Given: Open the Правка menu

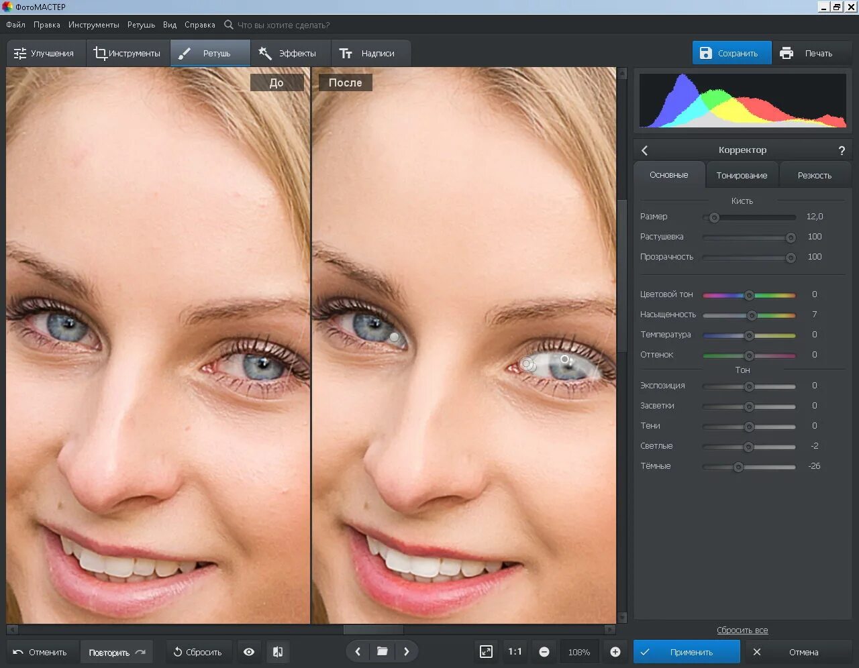Looking at the screenshot, I should click(x=47, y=25).
